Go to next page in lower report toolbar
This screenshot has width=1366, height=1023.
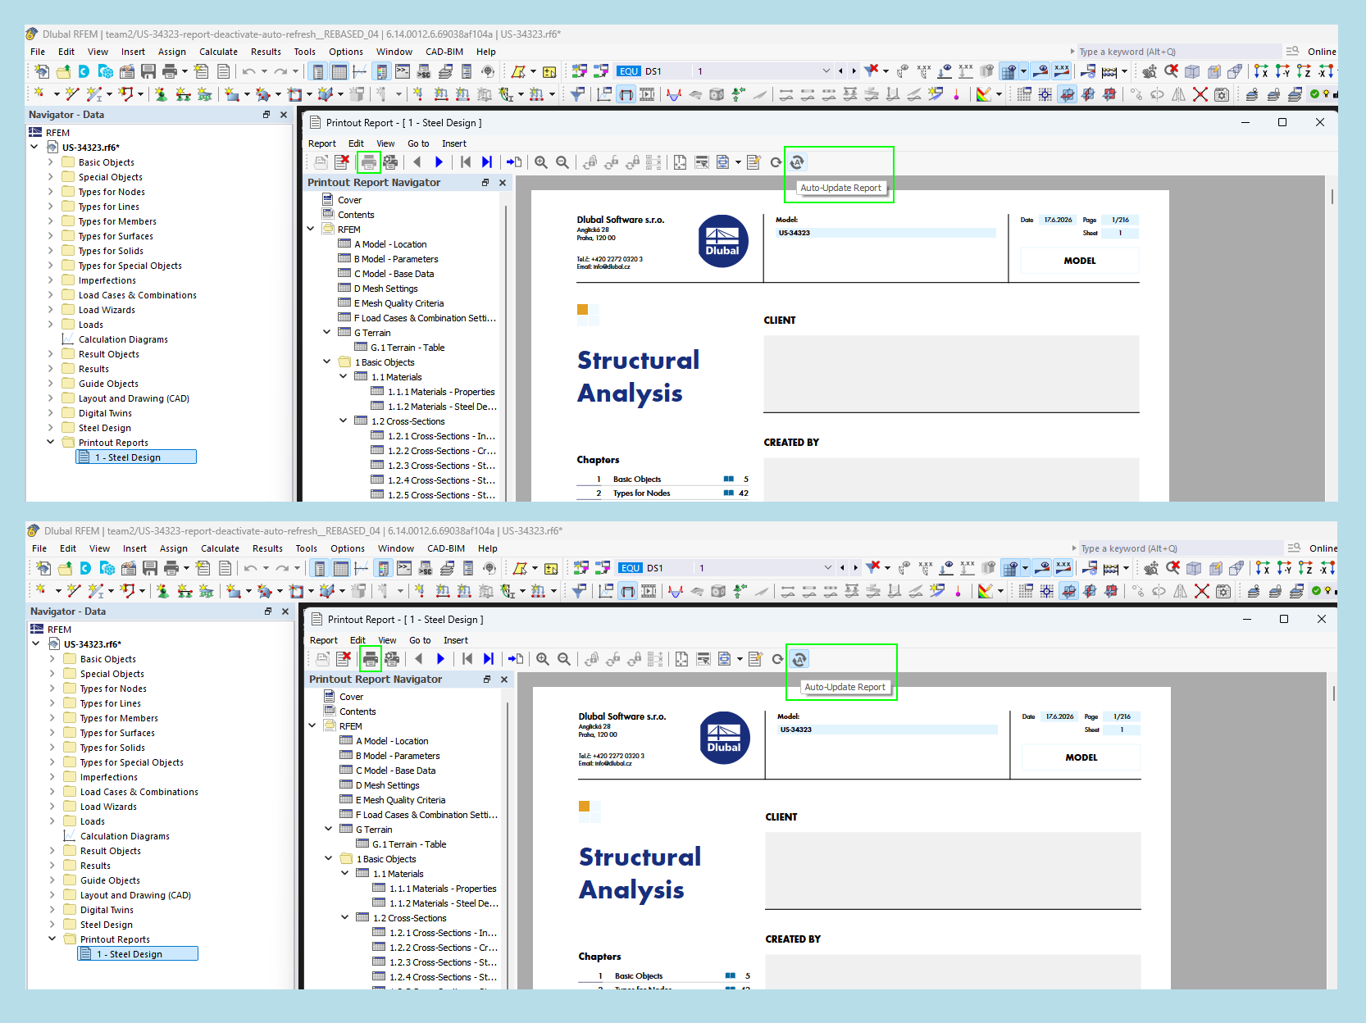coord(440,659)
